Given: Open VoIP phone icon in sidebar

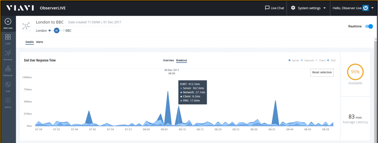Looking at the screenshot, I should 8,85.
